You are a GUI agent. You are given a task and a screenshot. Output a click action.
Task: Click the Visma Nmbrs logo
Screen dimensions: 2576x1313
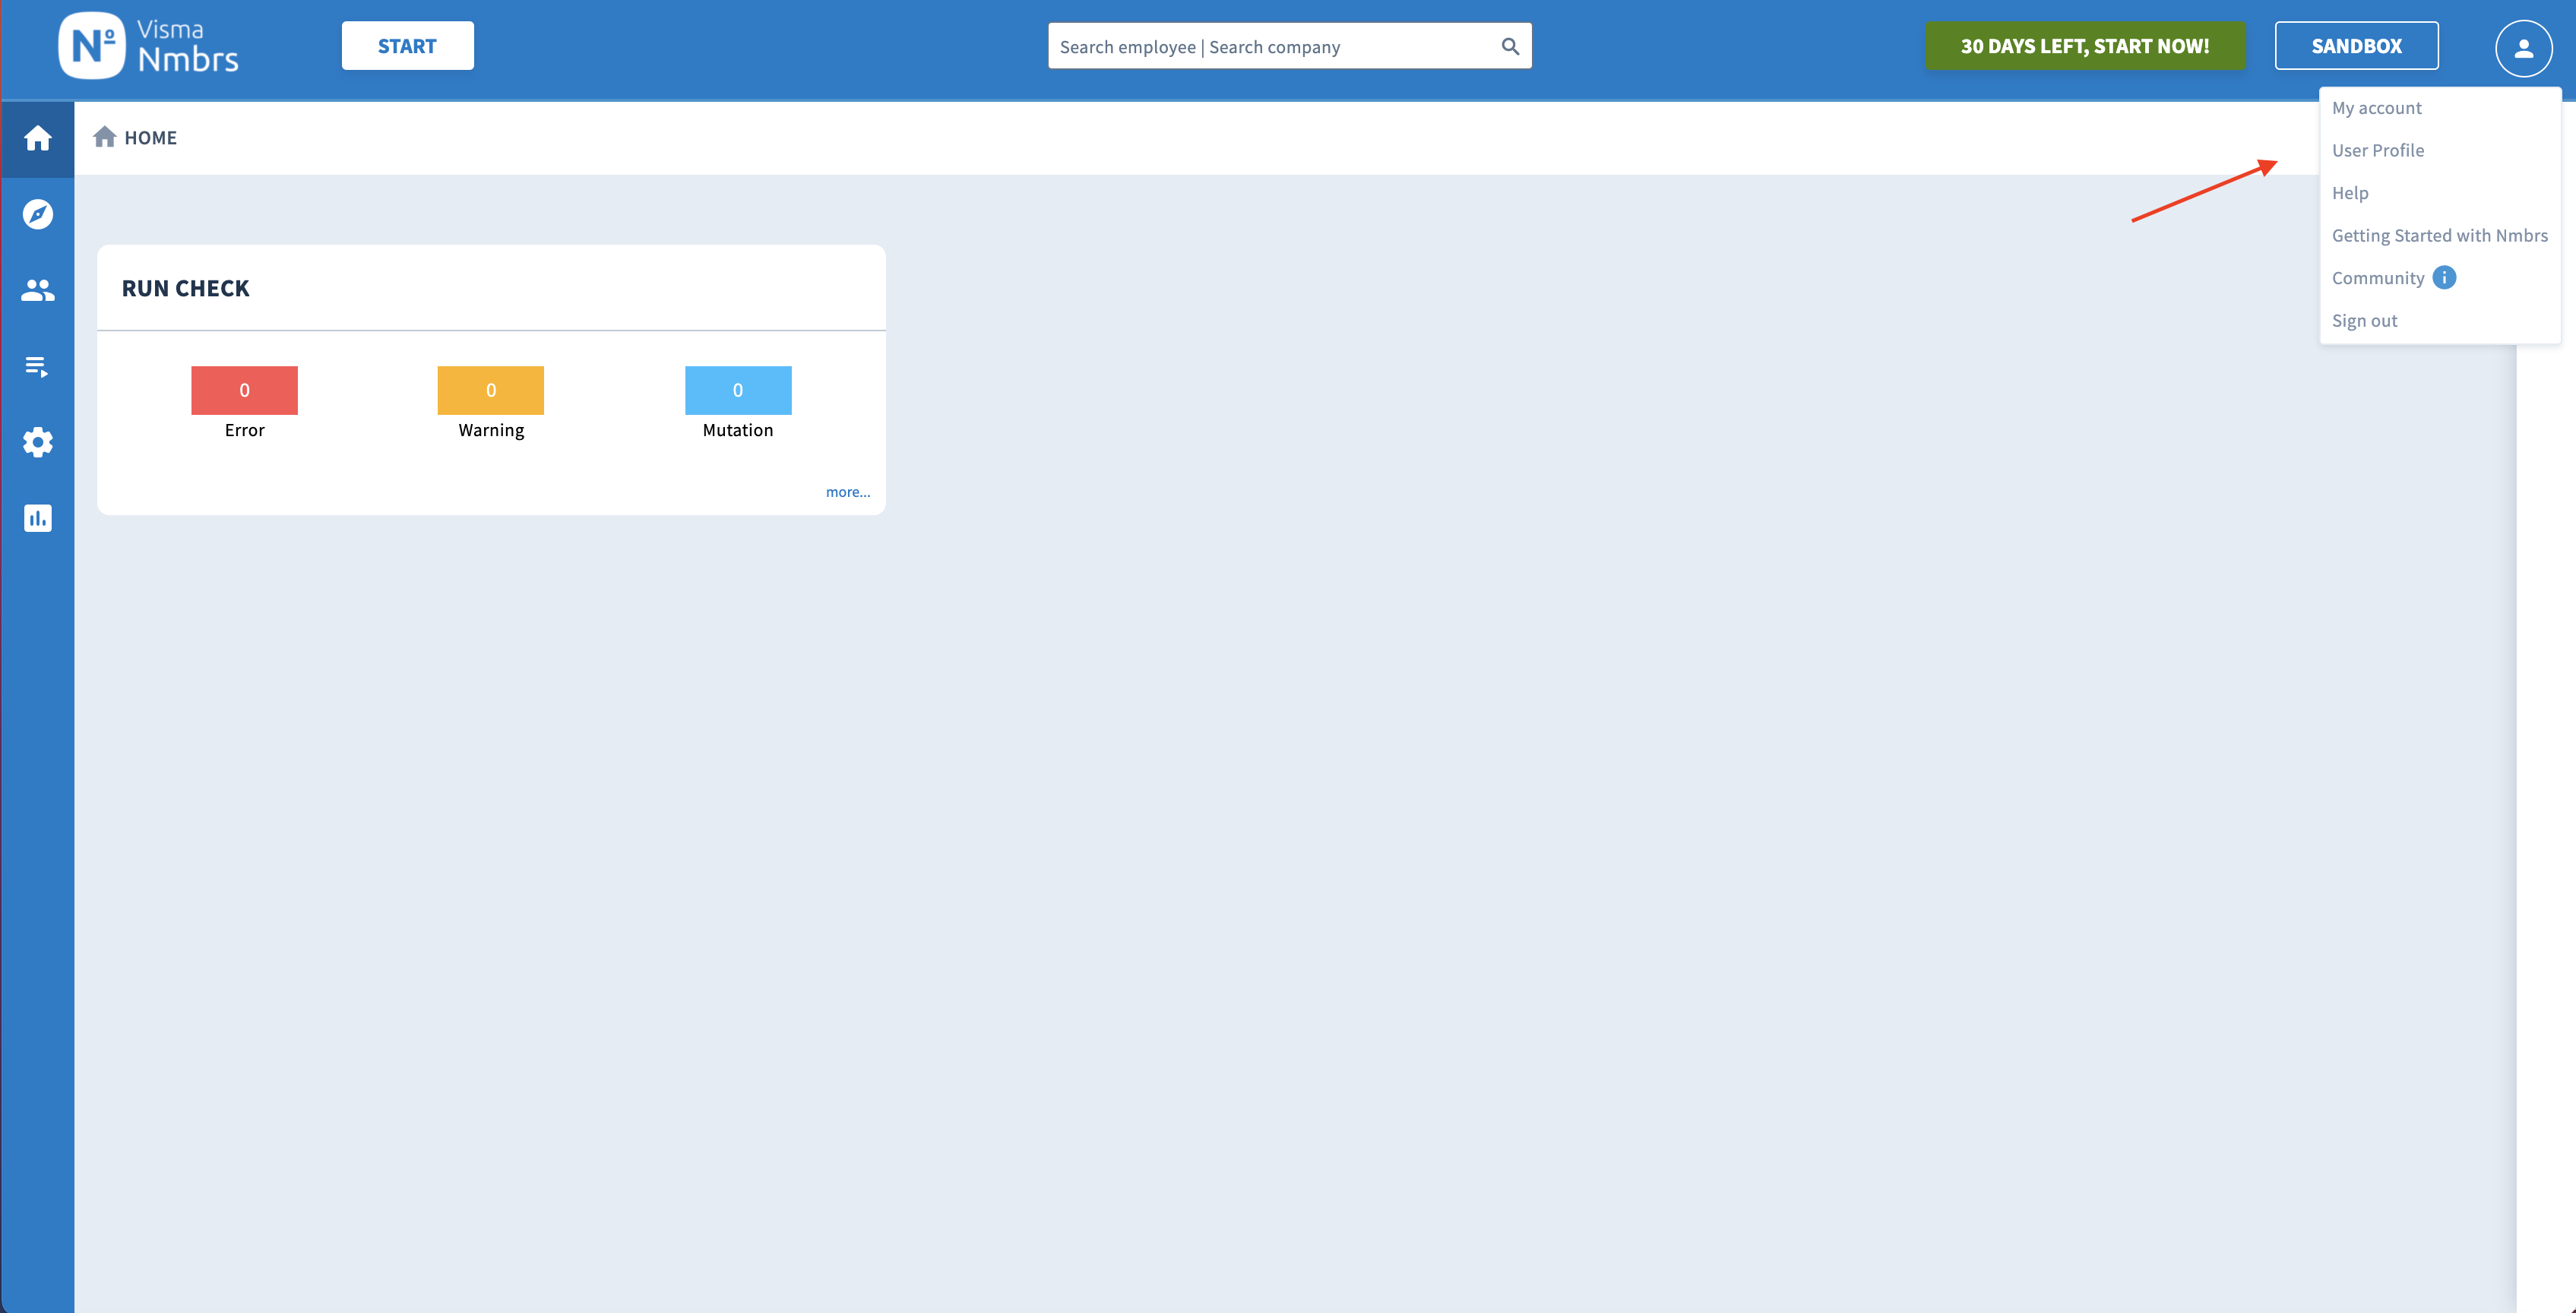pos(148,46)
